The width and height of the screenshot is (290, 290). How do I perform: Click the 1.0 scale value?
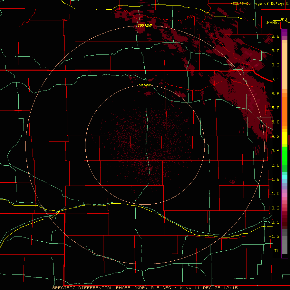tap(275, 194)
